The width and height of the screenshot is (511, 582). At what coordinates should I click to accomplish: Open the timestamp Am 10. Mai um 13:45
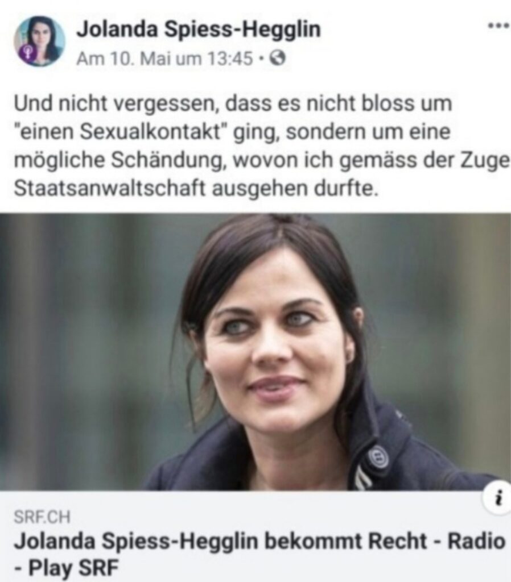click(x=164, y=59)
